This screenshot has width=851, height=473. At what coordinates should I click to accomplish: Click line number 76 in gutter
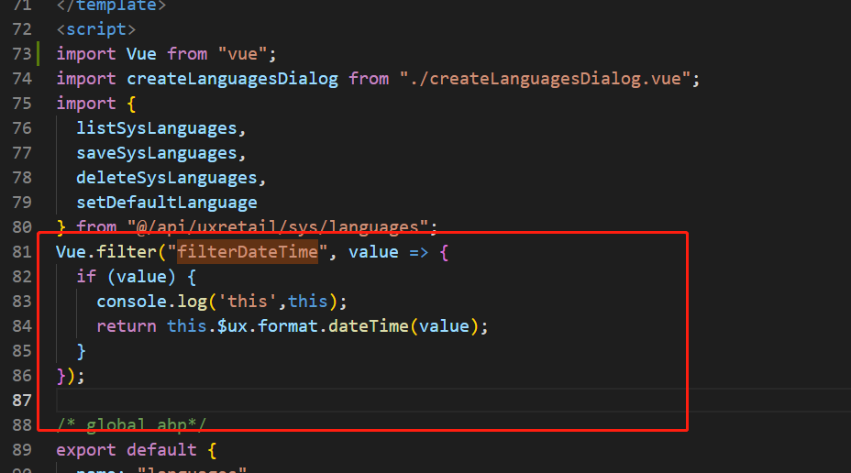pos(22,128)
